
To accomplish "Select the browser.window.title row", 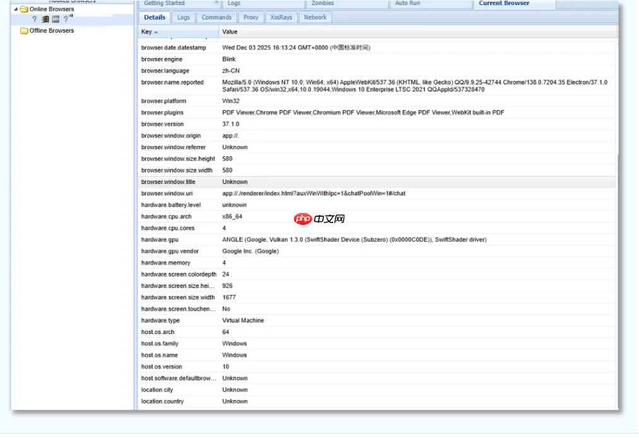I will (168, 182).
